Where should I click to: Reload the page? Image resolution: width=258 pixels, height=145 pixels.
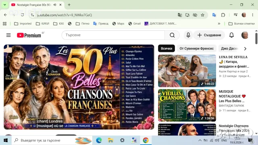pyautogui.click(x=23, y=15)
